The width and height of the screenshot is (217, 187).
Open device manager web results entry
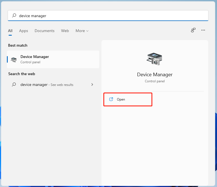point(53,85)
